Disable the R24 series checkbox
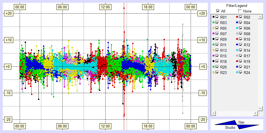The height and width of the screenshot is (133, 266). click(x=241, y=73)
